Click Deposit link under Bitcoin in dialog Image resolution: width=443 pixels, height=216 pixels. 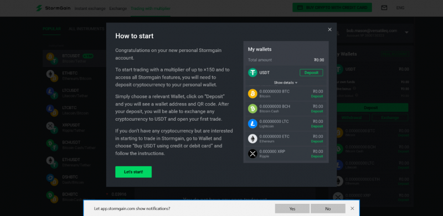pos(317,96)
